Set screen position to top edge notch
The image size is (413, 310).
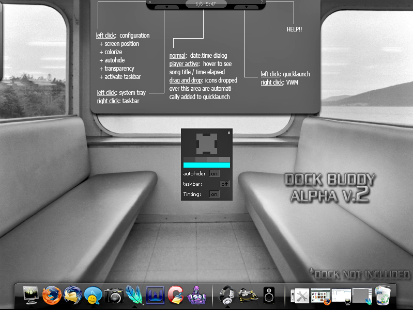207,135
